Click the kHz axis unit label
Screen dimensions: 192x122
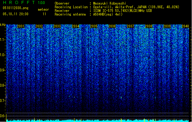point(3,25)
